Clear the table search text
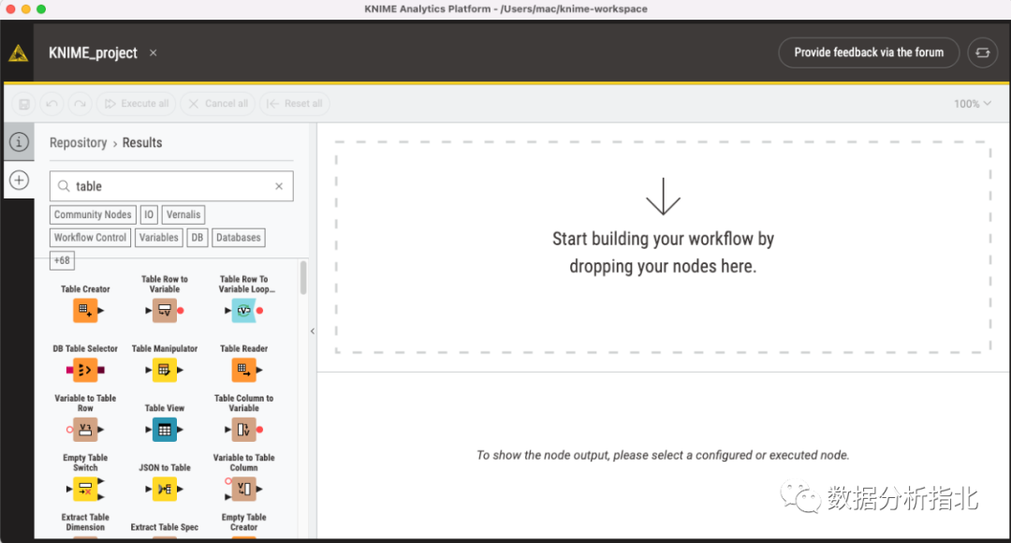 tap(279, 186)
